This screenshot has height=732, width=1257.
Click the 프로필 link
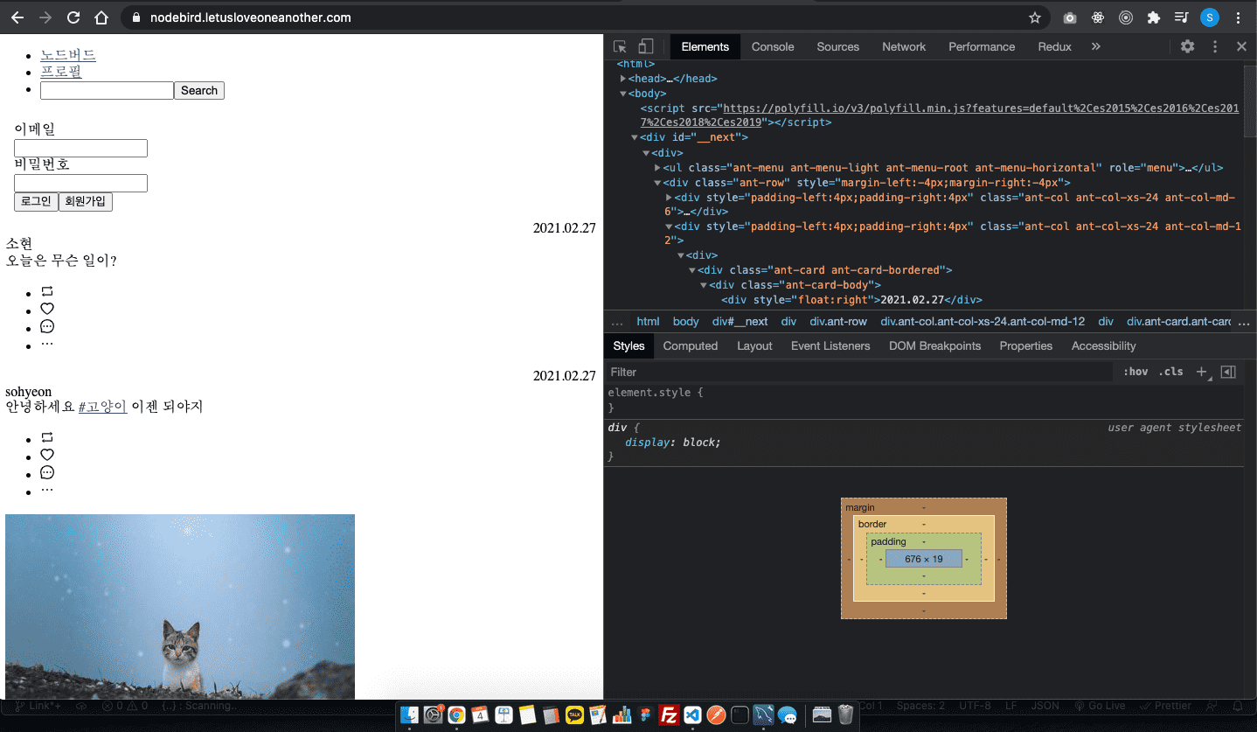click(x=61, y=72)
